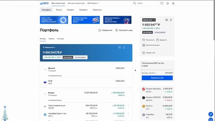The image size is (215, 121).
Task: Click the Индекс МосБиржи 2 643,97 ₽ value
Action: pos(168,89)
